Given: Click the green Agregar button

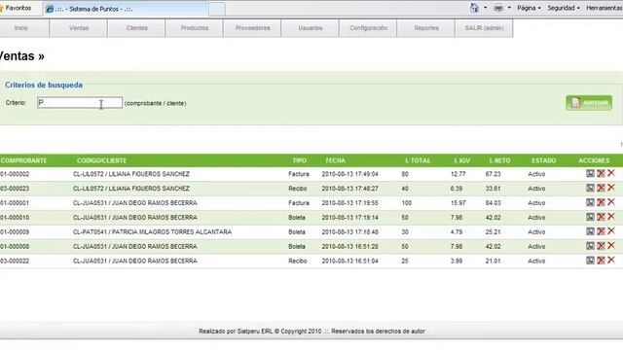Looking at the screenshot, I should (x=589, y=103).
